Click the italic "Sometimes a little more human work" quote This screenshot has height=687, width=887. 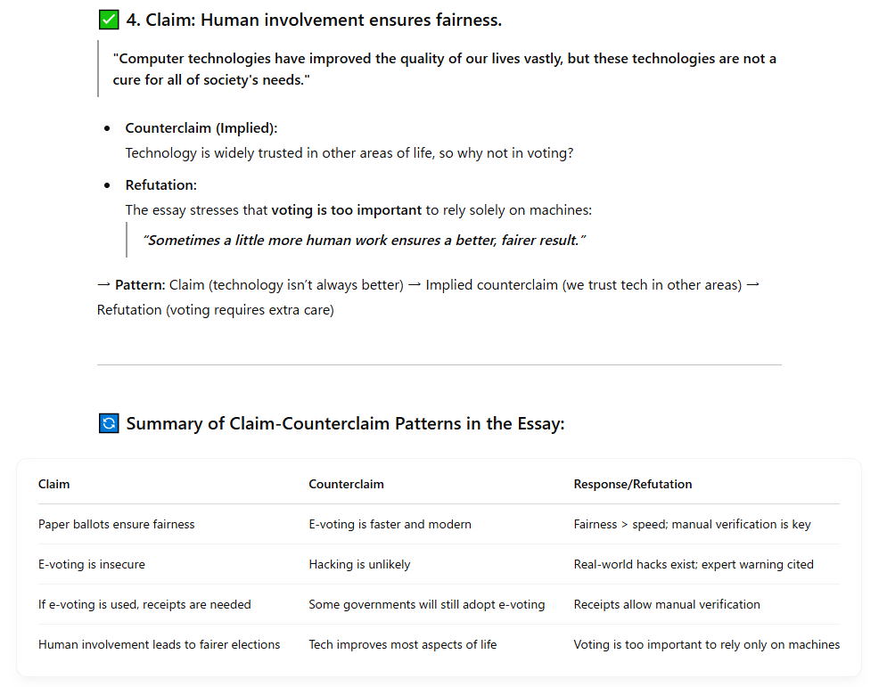[x=364, y=240]
